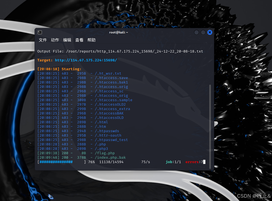Click the /.html entry
272x201 pixels.
pyautogui.click(x=101, y=122)
